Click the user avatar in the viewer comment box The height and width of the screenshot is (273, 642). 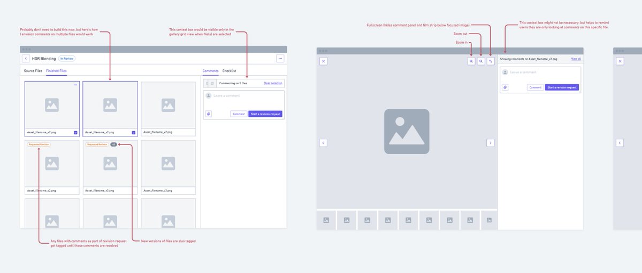coord(505,72)
